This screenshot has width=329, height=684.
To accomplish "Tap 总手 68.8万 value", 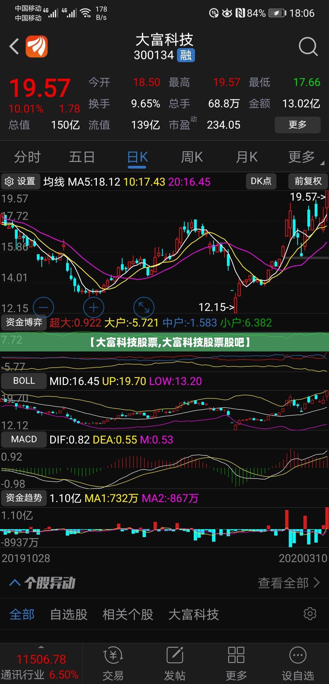I will (224, 104).
